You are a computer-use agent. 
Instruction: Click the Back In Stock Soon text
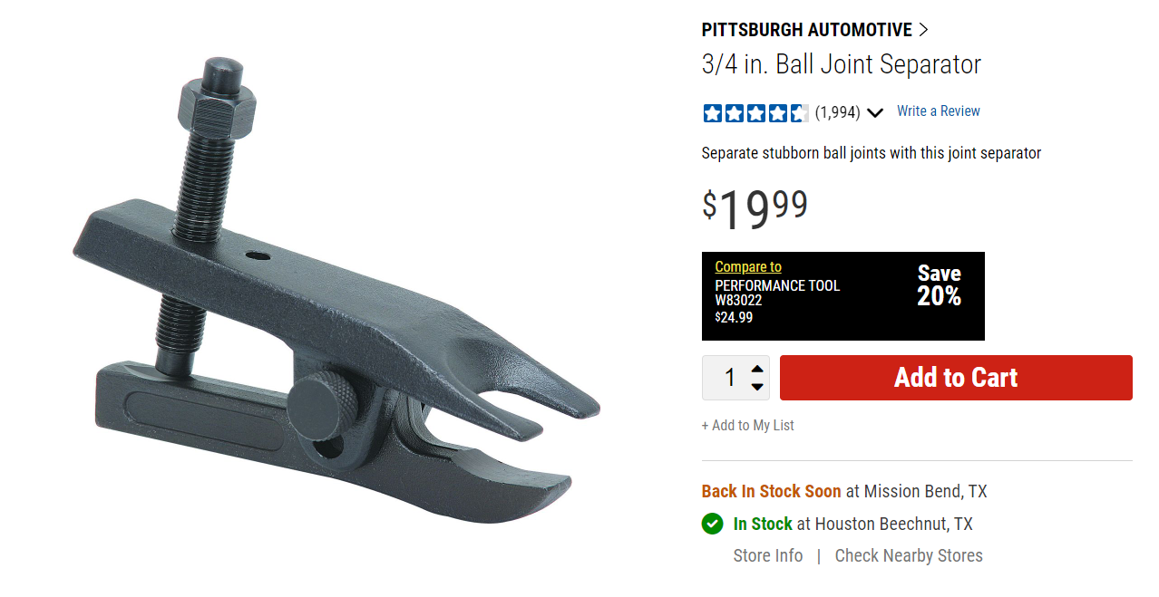(x=772, y=491)
